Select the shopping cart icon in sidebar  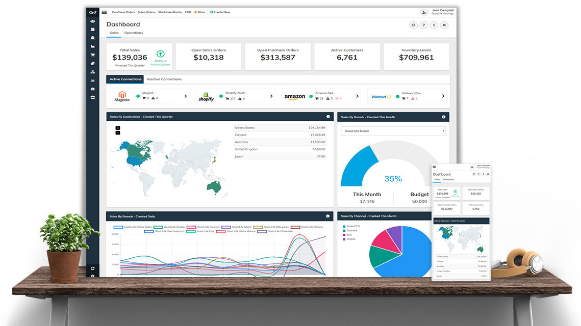(x=92, y=55)
